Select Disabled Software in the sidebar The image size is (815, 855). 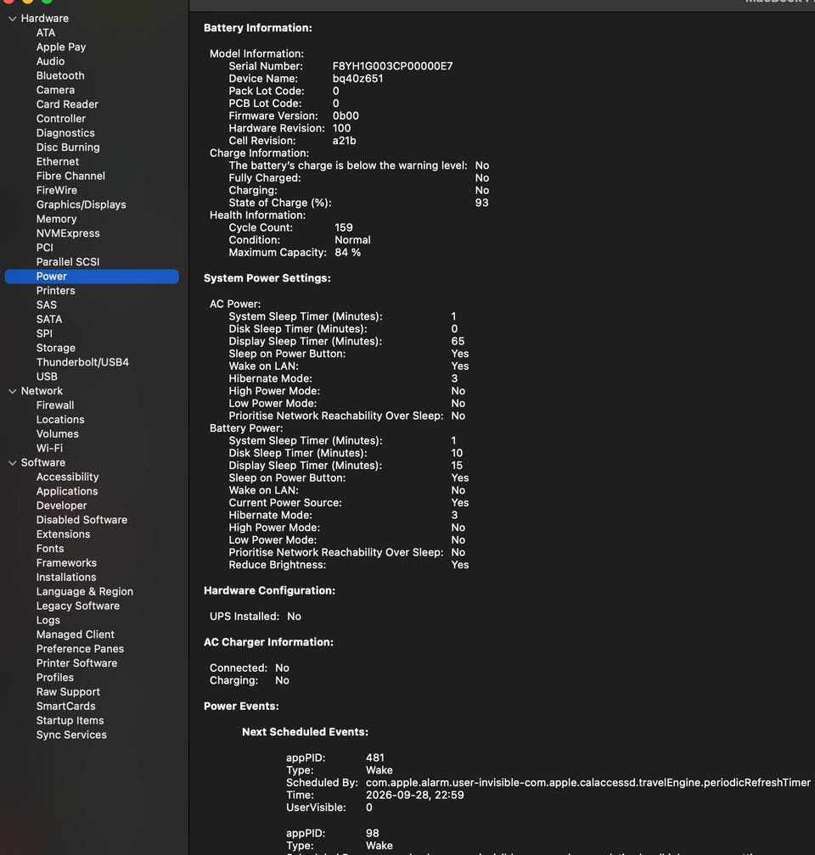tap(81, 520)
